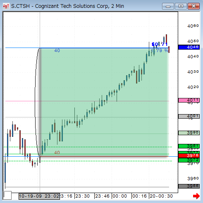Click the red scroll-forward arrow icon
The image size is (203, 203).
point(196,196)
